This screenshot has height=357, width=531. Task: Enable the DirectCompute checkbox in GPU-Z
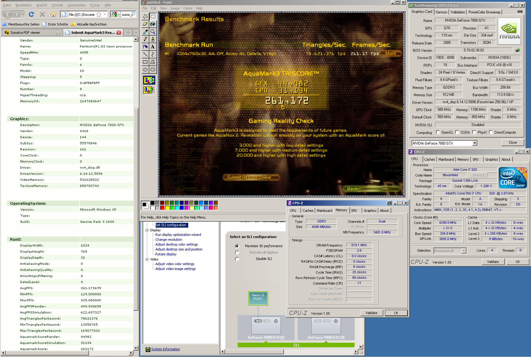(491, 132)
